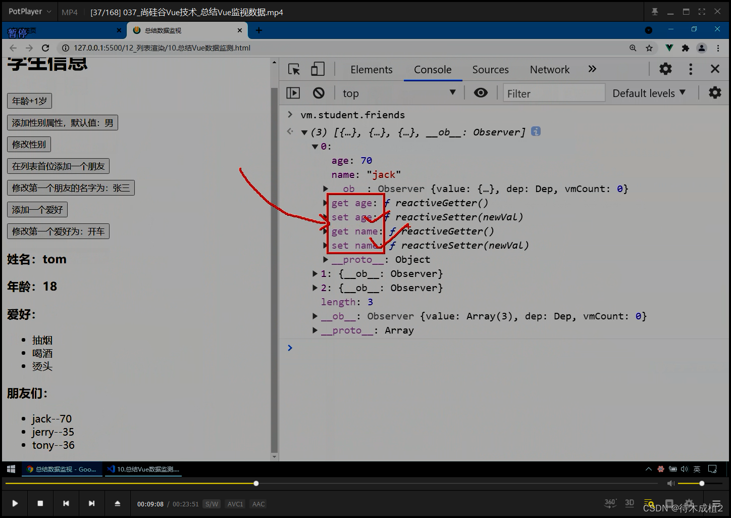Go to the next file in PotPlayer

(x=91, y=503)
